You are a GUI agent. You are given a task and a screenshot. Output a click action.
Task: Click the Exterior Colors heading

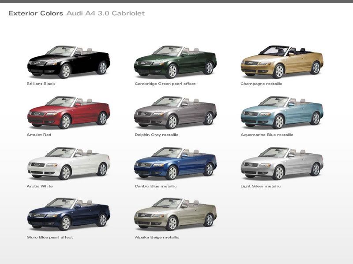(x=36, y=14)
